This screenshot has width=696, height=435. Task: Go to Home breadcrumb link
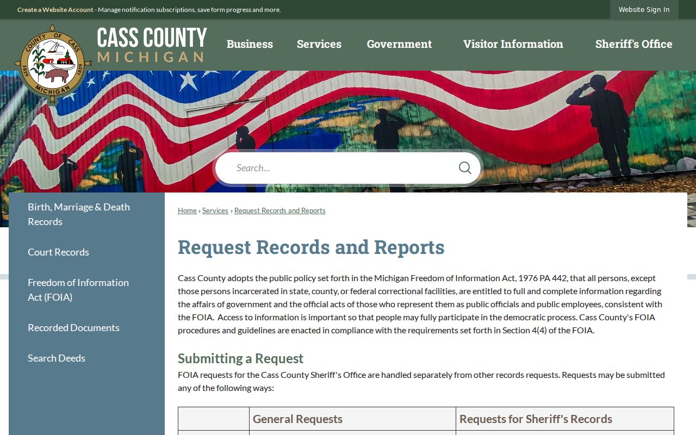[187, 210]
